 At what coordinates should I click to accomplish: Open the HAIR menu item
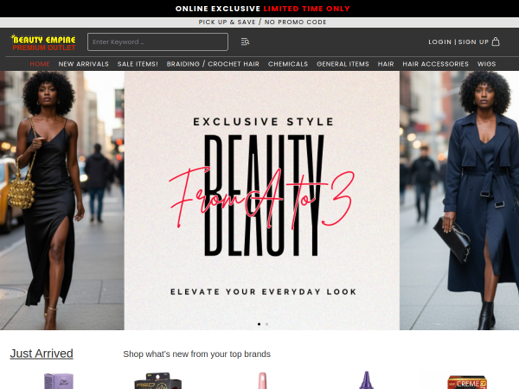[x=386, y=64]
